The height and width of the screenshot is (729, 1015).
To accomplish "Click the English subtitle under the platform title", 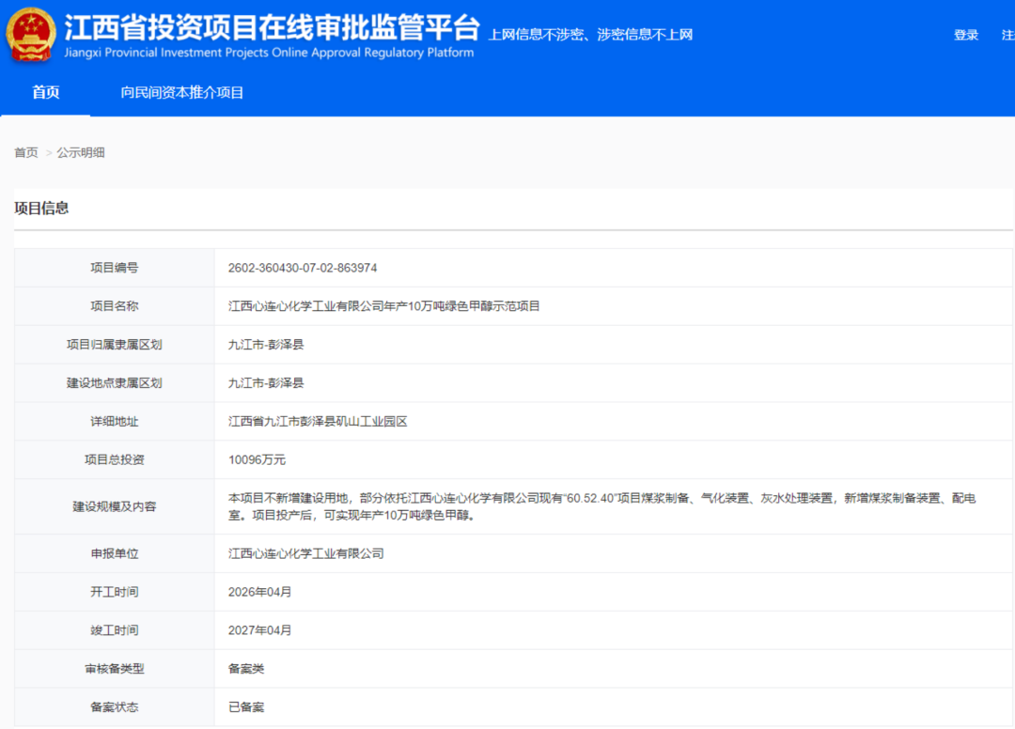I will [269, 53].
